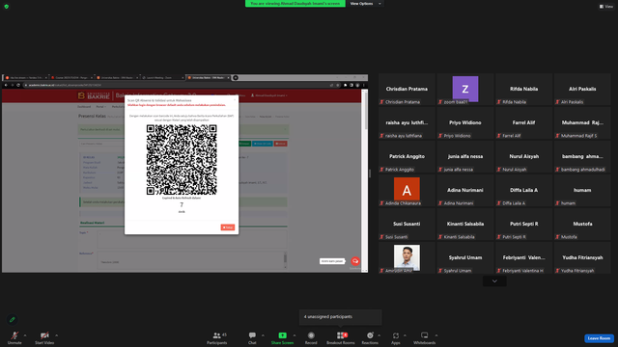Show more participants with down chevron
618x347 pixels.
tap(494, 280)
